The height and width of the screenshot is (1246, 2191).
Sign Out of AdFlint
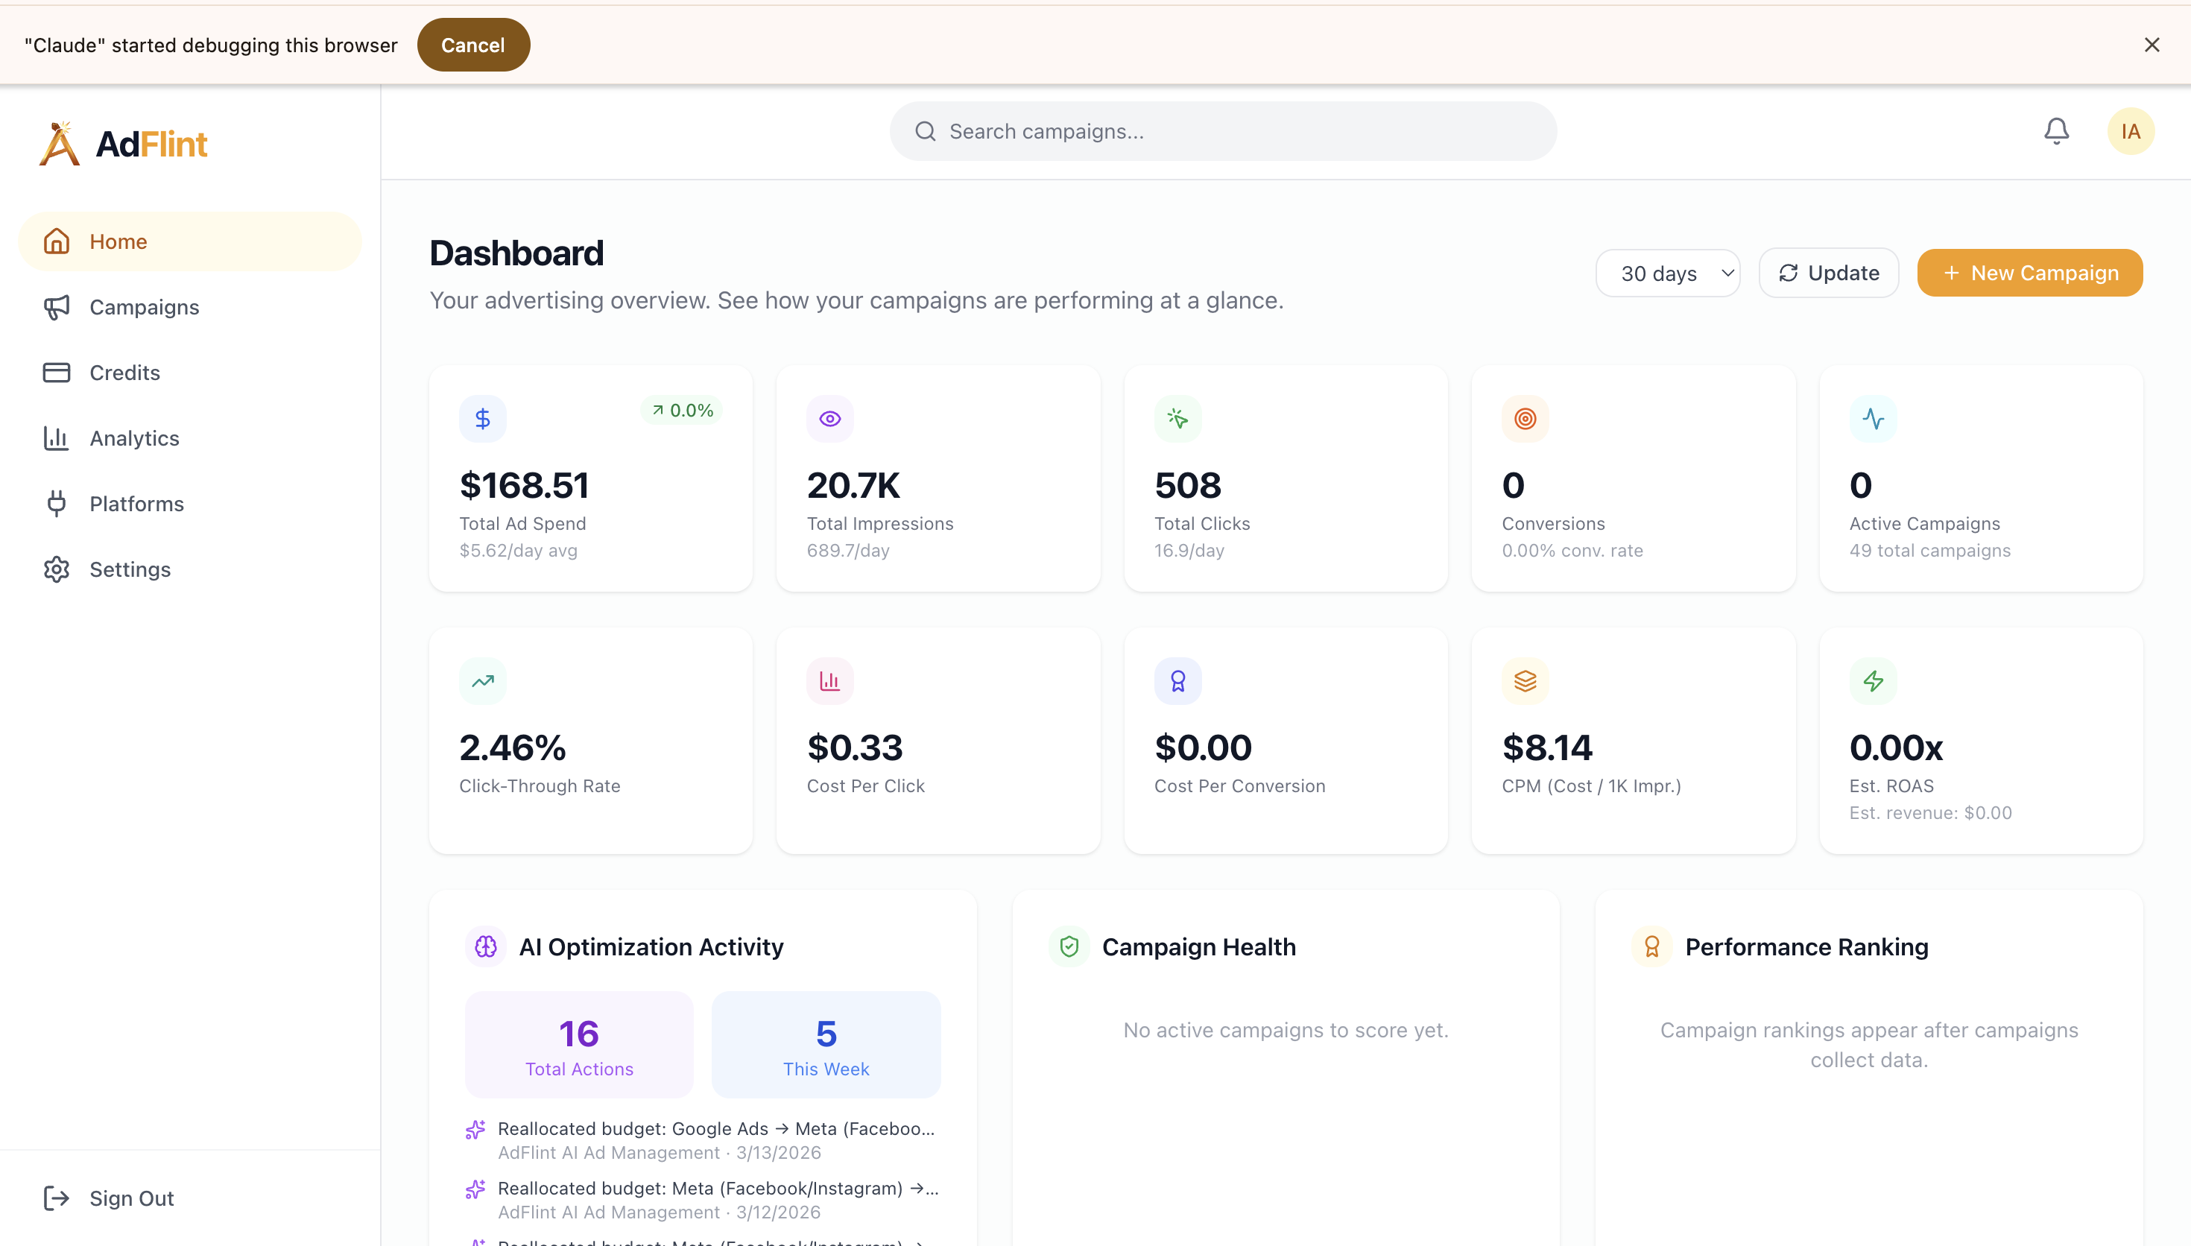[190, 1198]
